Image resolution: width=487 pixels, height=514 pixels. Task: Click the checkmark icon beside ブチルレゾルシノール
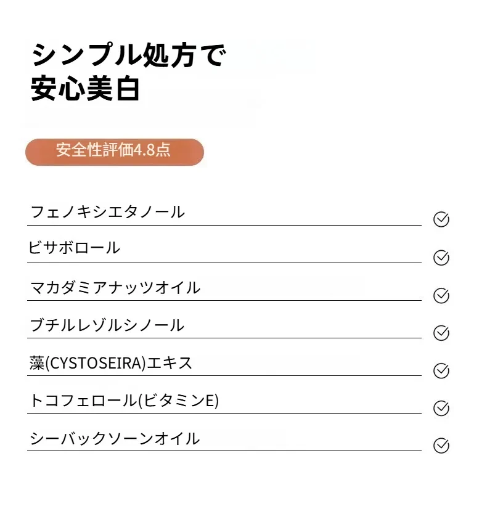(x=441, y=333)
